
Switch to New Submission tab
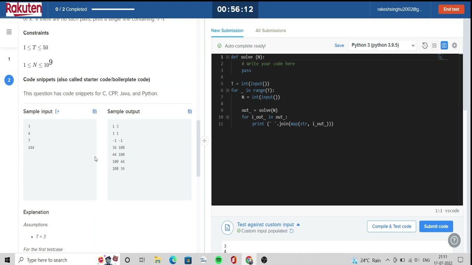pos(227,31)
